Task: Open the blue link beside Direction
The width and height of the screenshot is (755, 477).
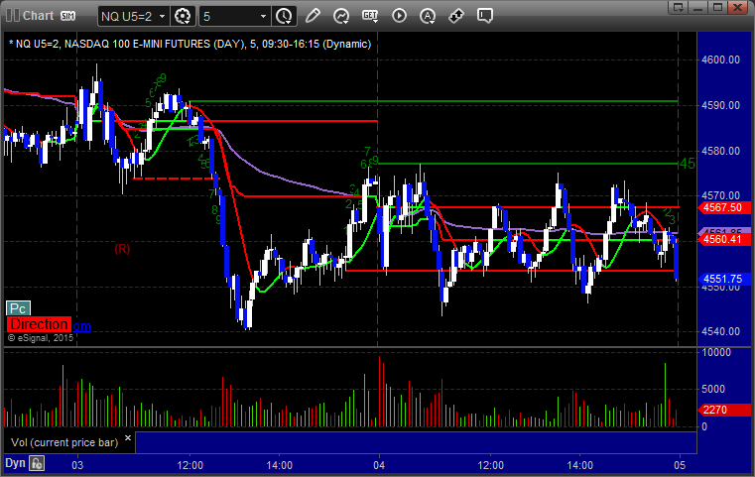Action: click(81, 326)
